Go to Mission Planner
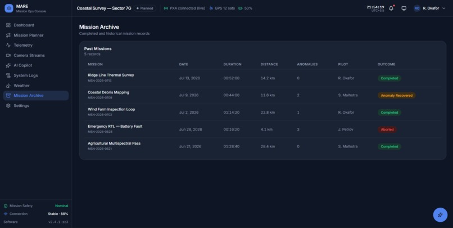453x228 pixels. click(x=36, y=35)
